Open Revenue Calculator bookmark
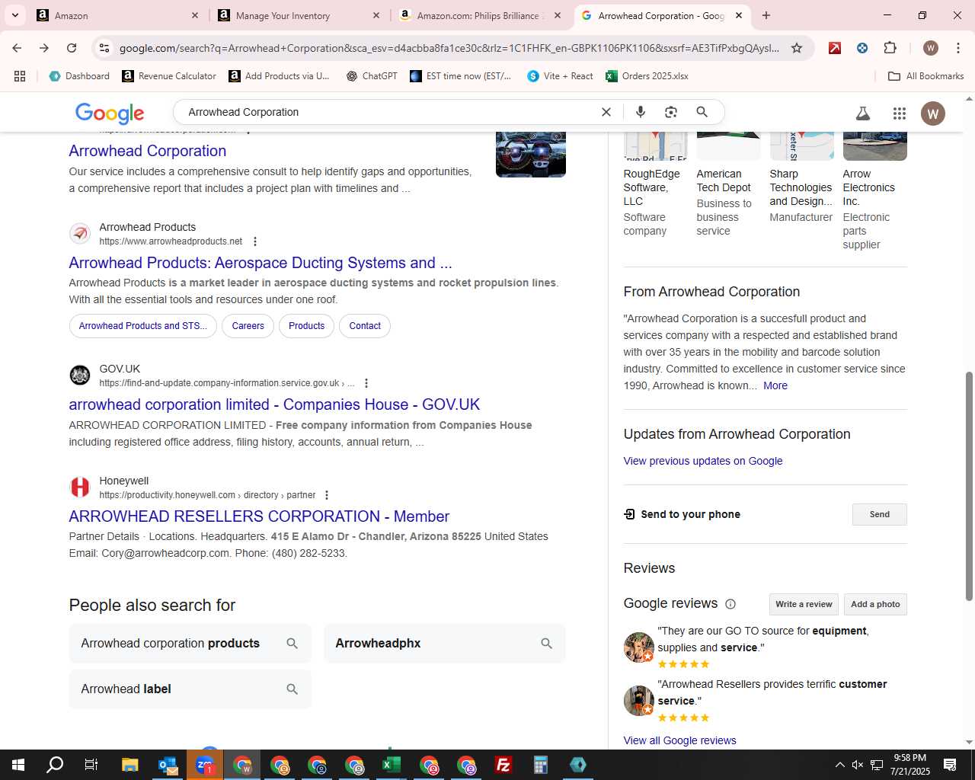The width and height of the screenshot is (975, 780). [169, 76]
